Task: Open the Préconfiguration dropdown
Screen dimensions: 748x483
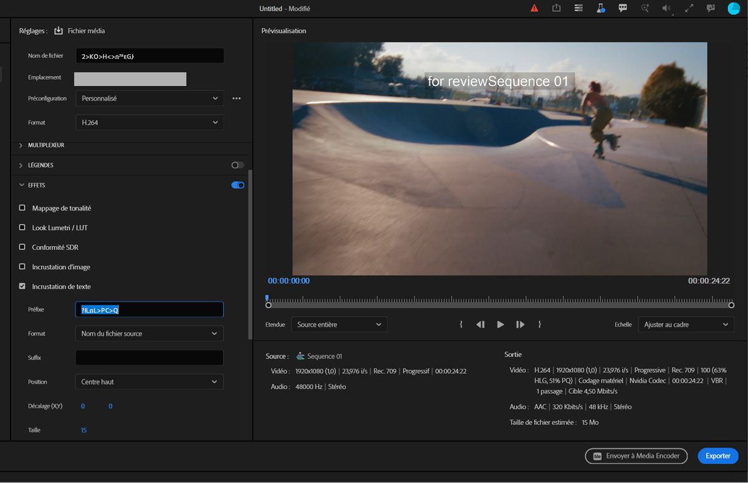Action: point(150,98)
